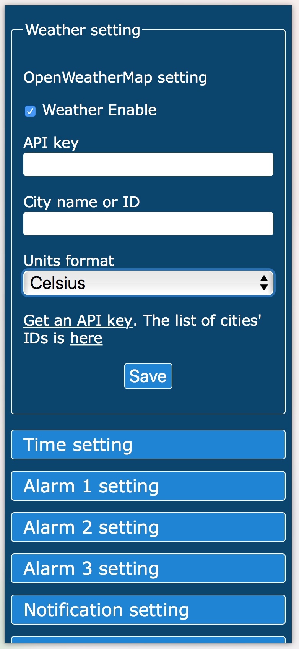Open the partially visible section below Notification setting
Viewport: 299px width, 649px height.
tap(148, 640)
